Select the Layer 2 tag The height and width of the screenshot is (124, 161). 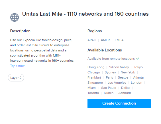point(16,78)
